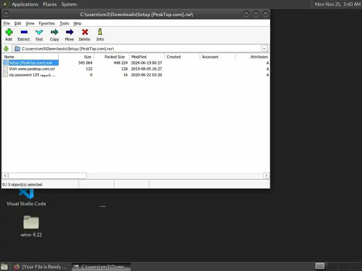The image size is (362, 271).
Task: Click the horizontal scrollbar left arrow
Action: coord(5,176)
